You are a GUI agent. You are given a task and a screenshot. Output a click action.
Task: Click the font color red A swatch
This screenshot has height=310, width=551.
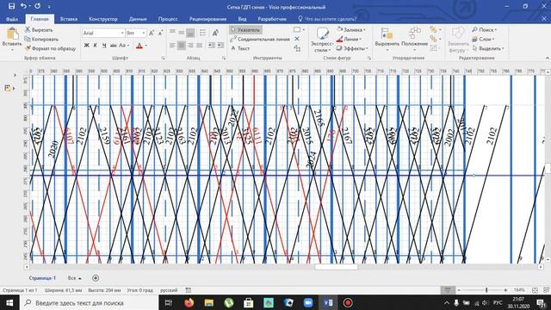click(x=139, y=46)
